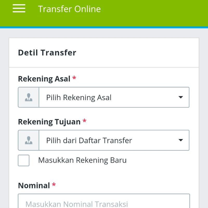Select the Transfer Online title in header
This screenshot has width=208, height=208.
[69, 9]
